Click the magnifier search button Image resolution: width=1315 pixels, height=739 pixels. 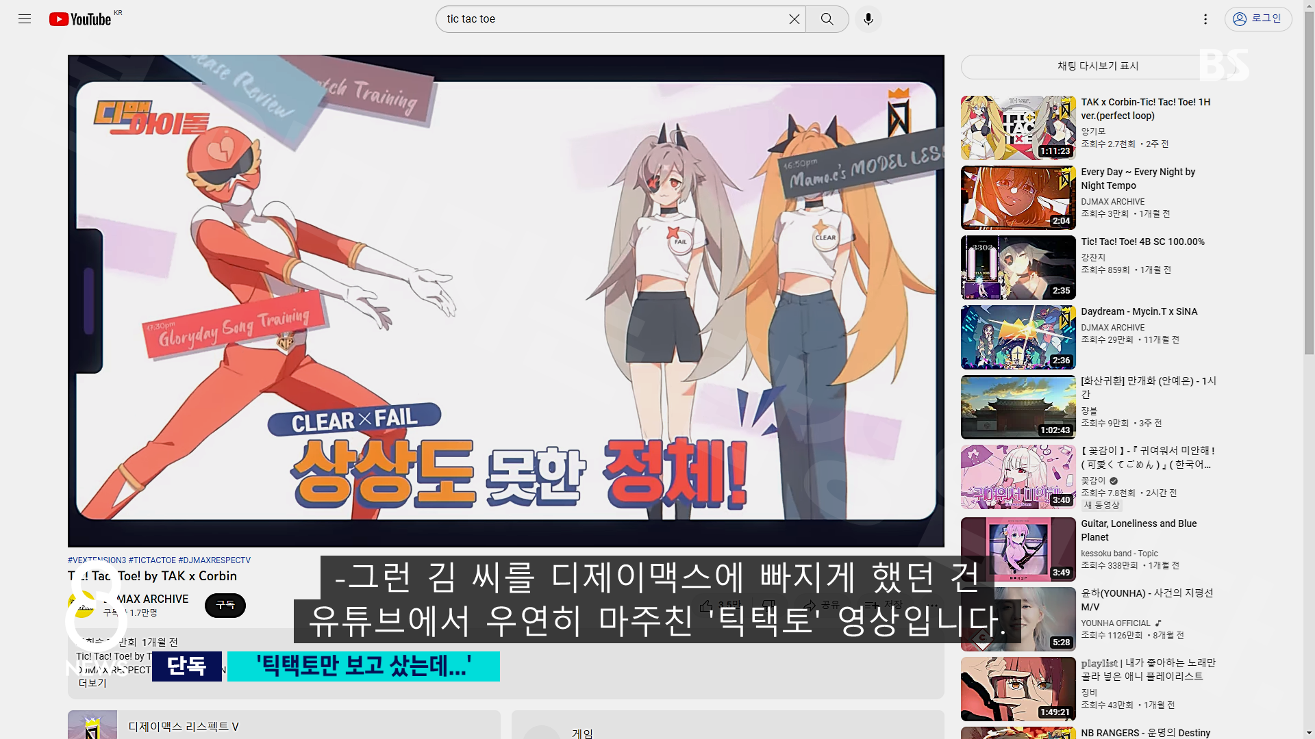(x=827, y=19)
